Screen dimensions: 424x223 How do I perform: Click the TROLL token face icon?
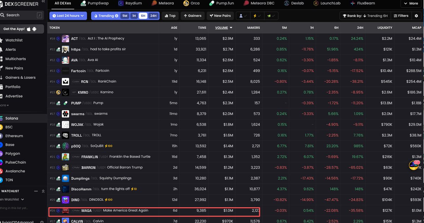tap(65, 135)
